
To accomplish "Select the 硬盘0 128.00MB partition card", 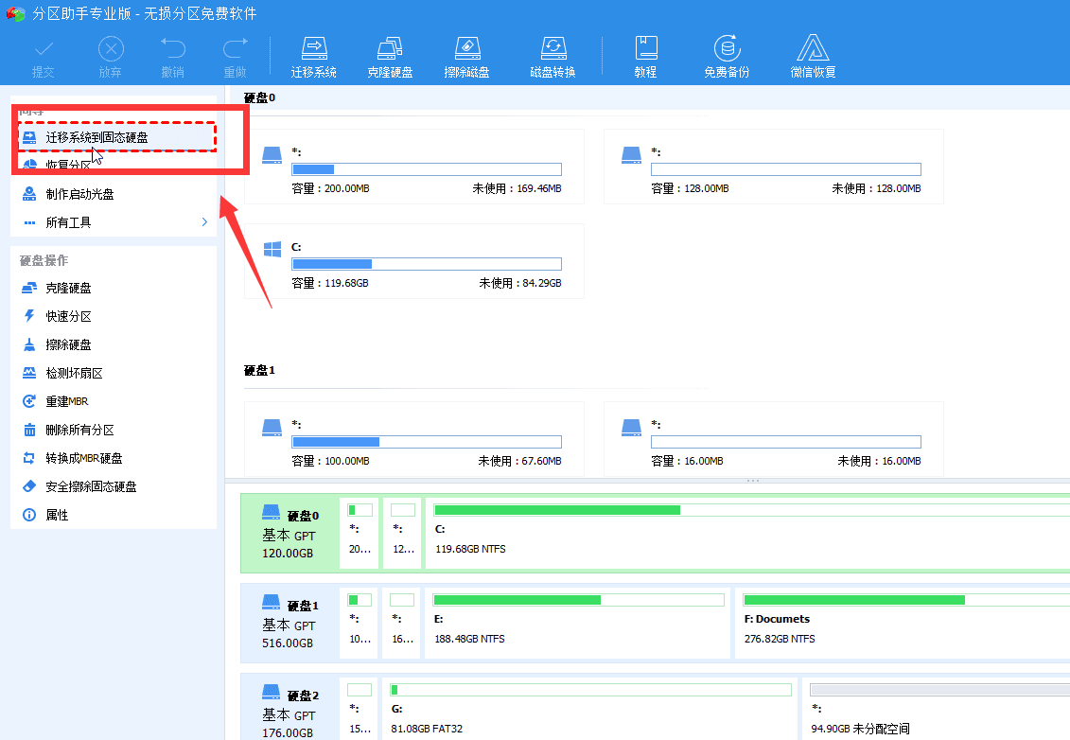I will (774, 167).
